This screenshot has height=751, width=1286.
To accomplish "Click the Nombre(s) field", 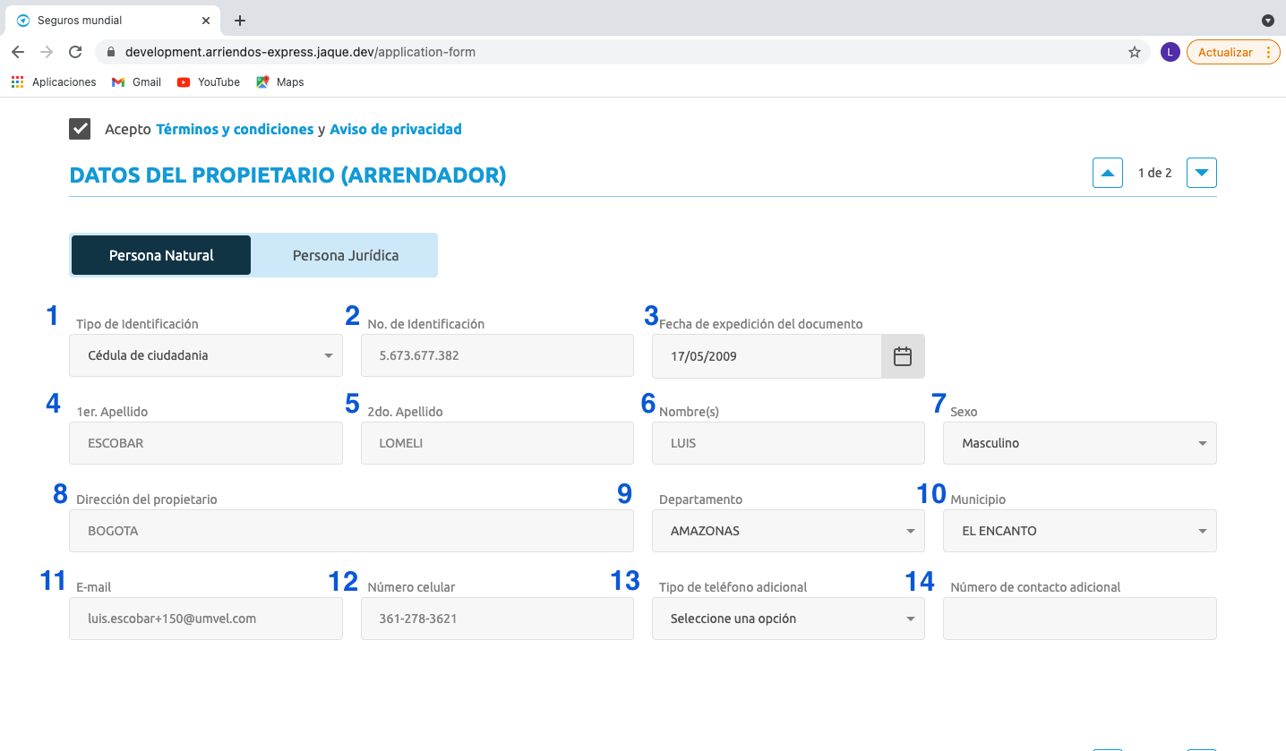I will [788, 443].
